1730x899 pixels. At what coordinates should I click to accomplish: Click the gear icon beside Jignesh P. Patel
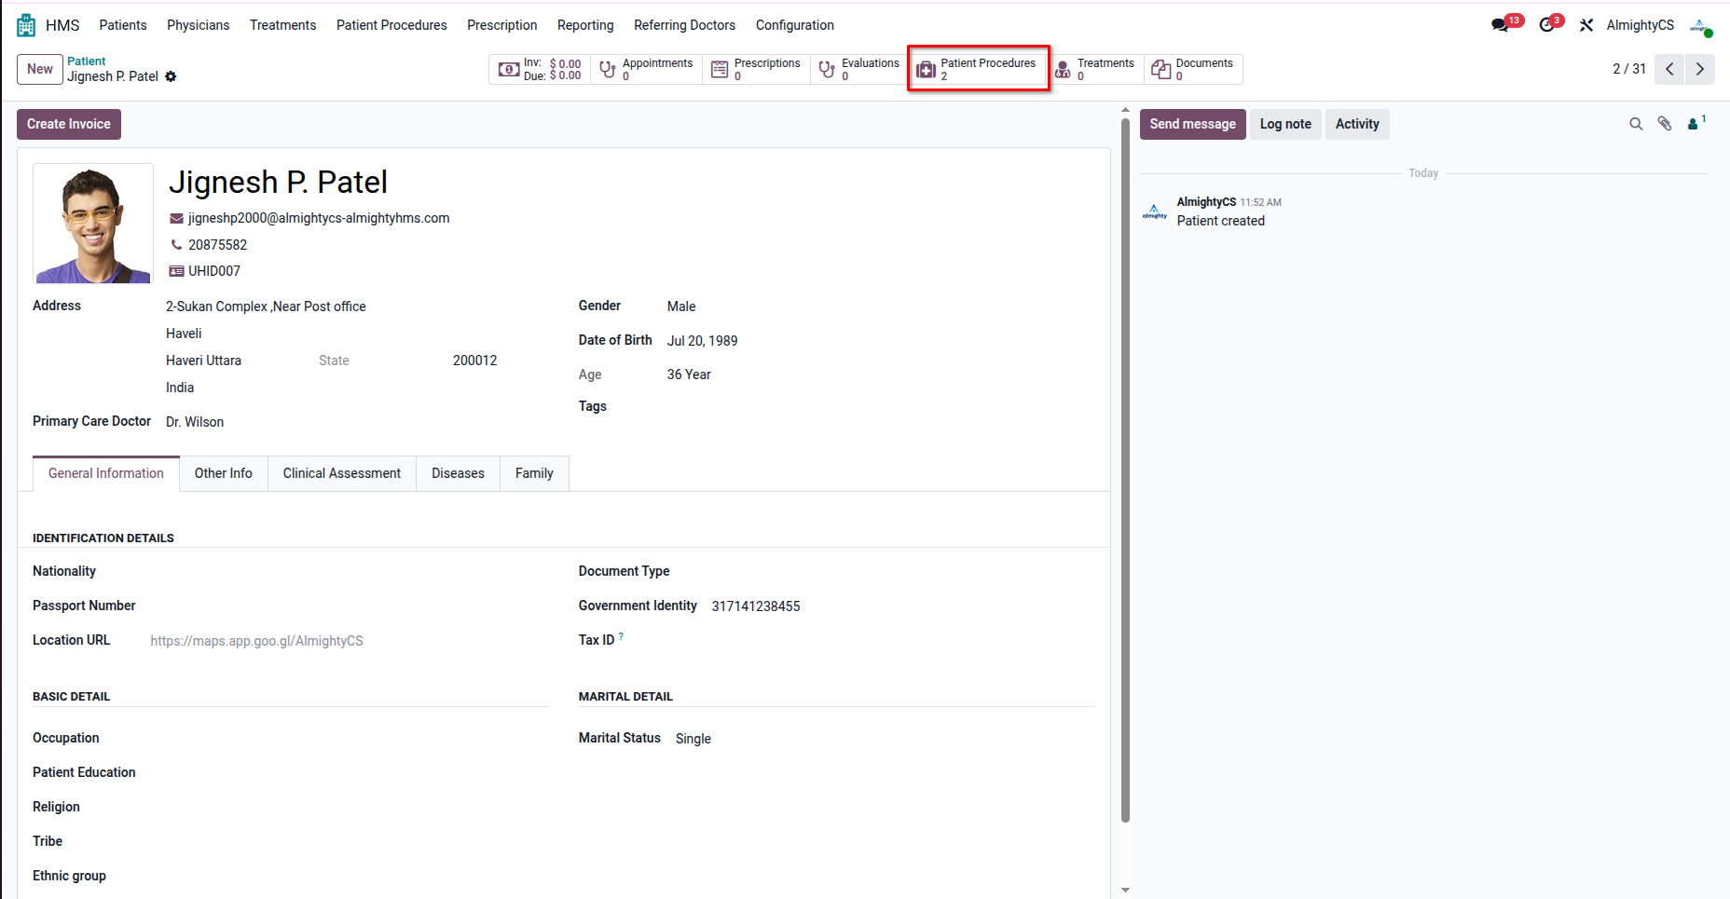[x=171, y=76]
